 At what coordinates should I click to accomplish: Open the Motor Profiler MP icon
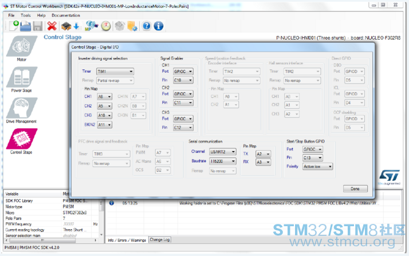pyautogui.click(x=91, y=26)
